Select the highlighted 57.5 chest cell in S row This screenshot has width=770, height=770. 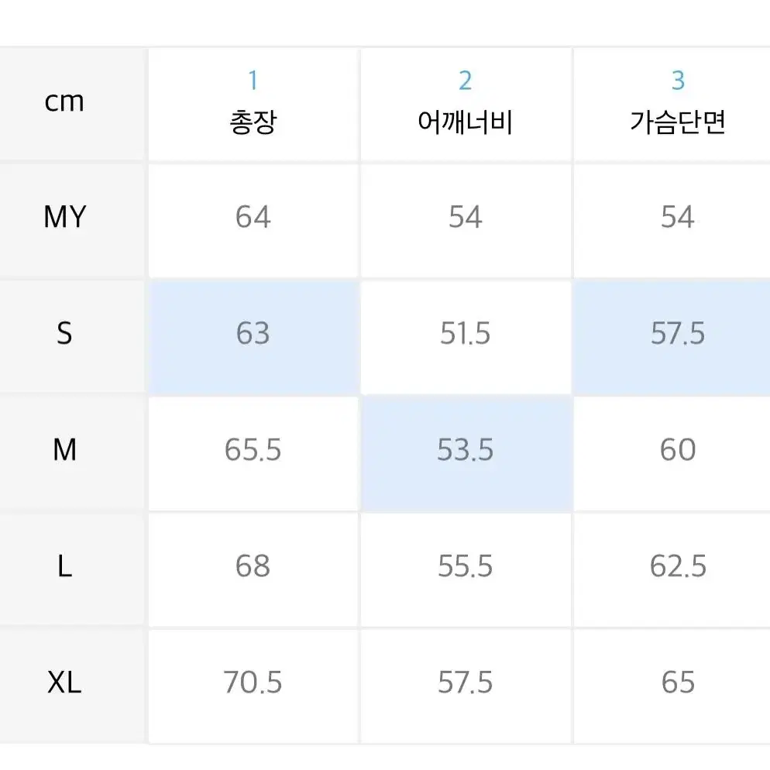672,336
